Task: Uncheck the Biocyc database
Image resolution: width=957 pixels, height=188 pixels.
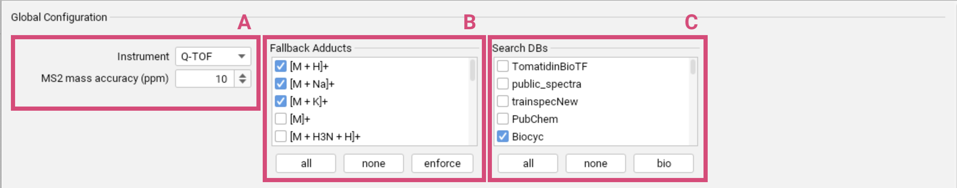Action: pos(503,137)
